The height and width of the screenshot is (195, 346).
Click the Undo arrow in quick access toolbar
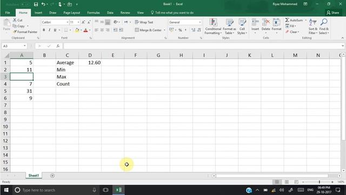[43, 4]
